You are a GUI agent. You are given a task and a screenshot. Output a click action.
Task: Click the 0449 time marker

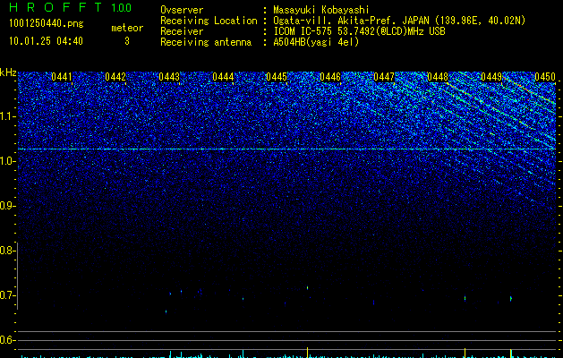[x=491, y=77]
